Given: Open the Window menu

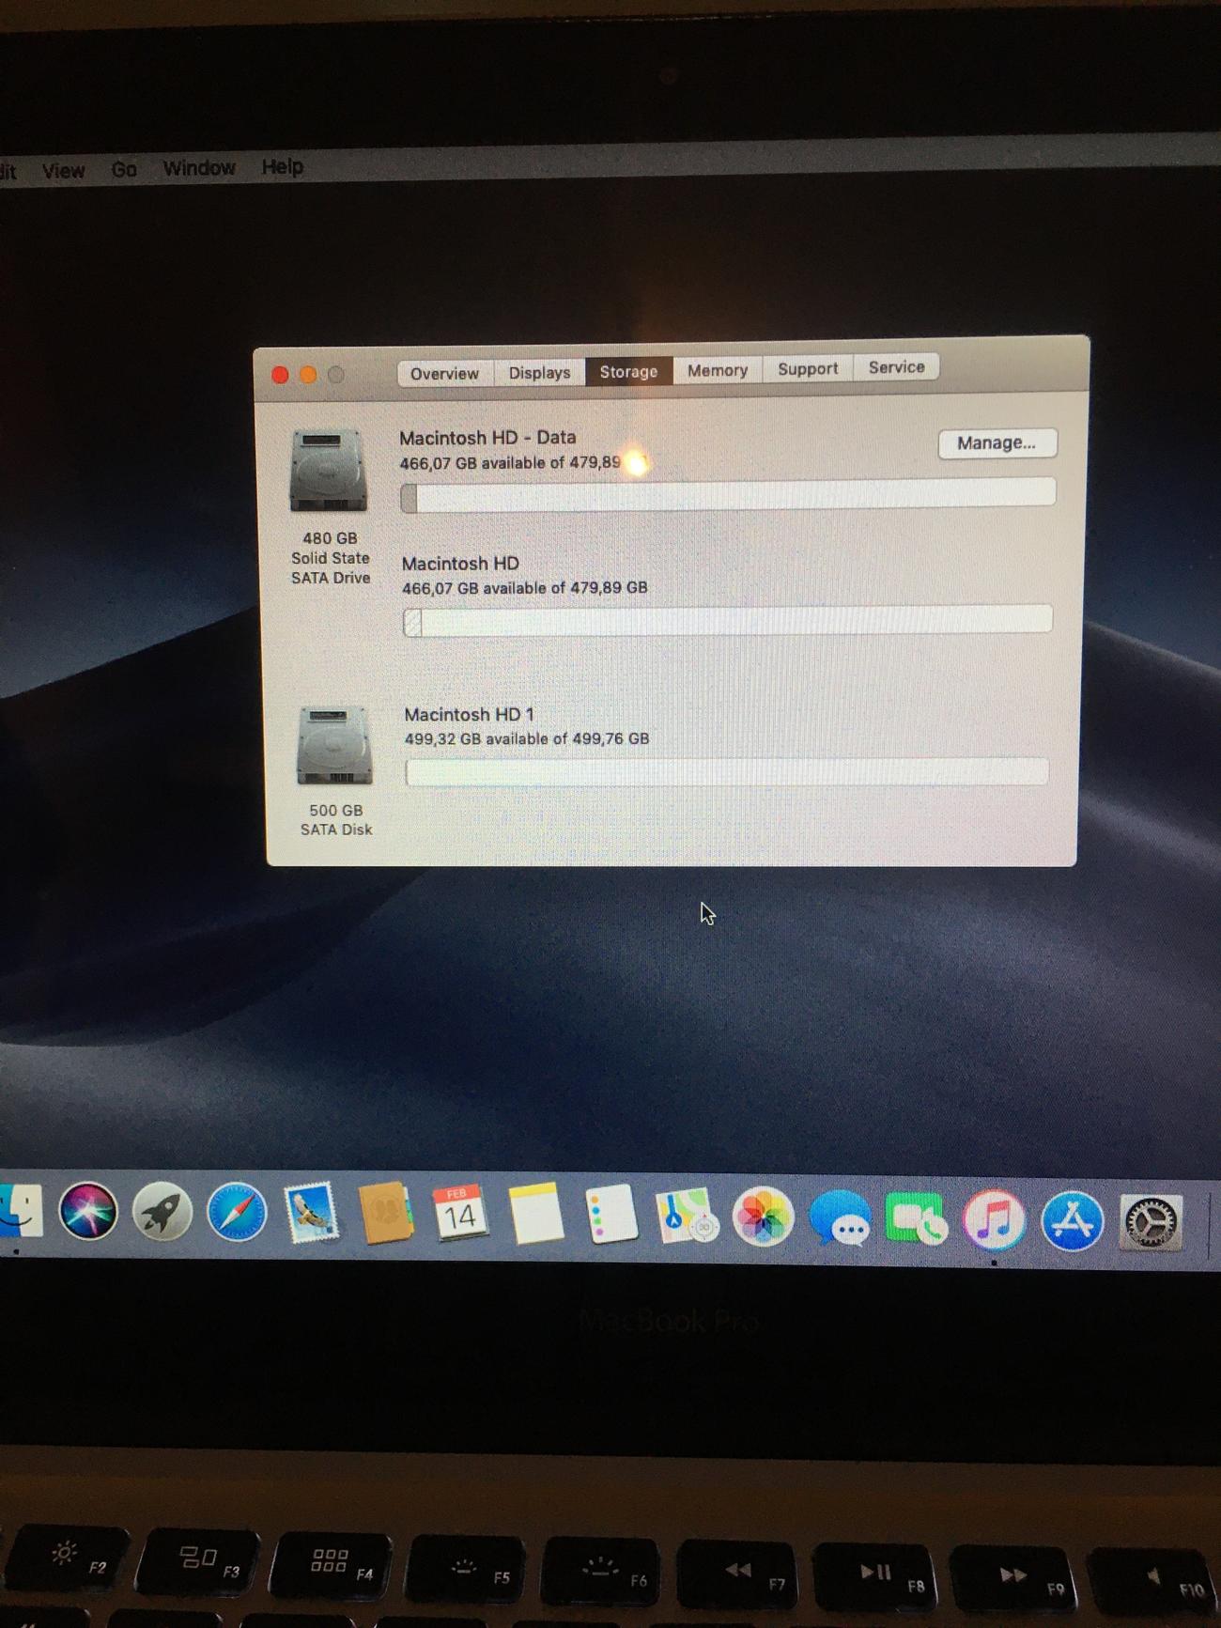Looking at the screenshot, I should (199, 168).
